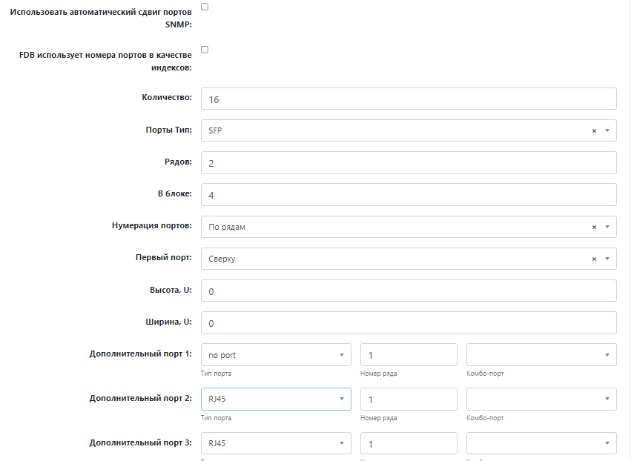Click row number field of Дополнительный порт 2
This screenshot has height=461, width=634.
(409, 399)
